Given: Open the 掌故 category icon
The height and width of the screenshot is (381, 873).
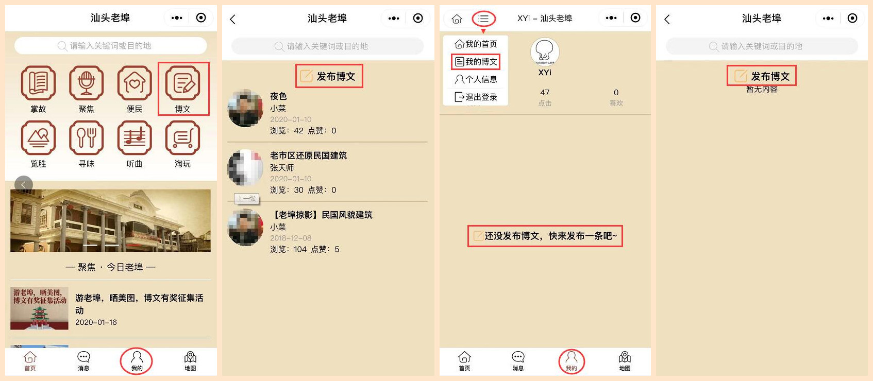Looking at the screenshot, I should click(x=38, y=83).
